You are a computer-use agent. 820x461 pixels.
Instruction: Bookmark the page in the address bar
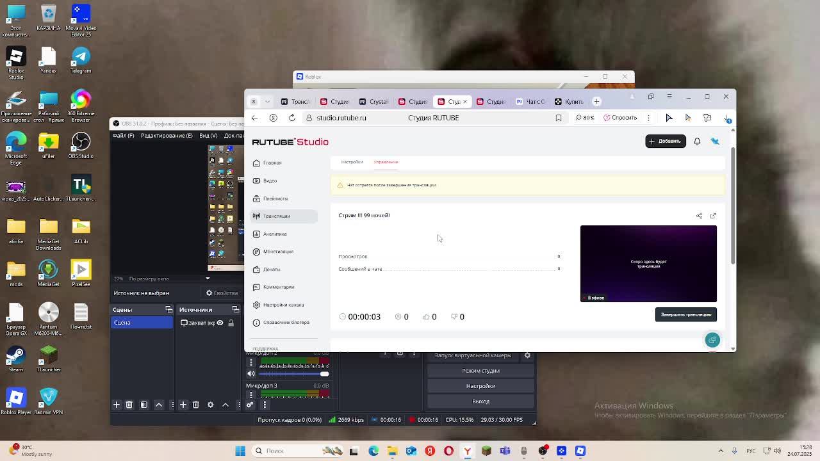[x=559, y=118]
